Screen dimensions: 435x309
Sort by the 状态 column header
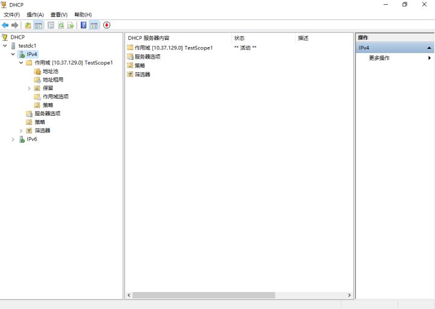coord(263,38)
